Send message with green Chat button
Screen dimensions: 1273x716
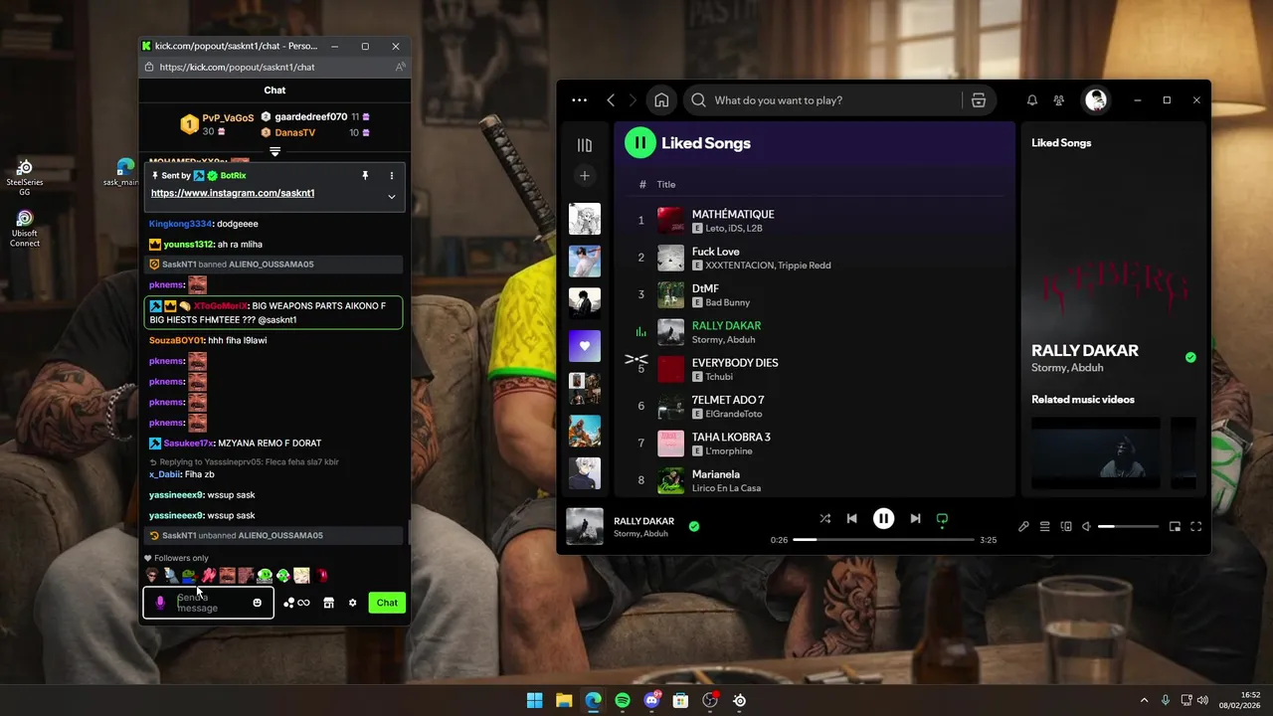tap(387, 603)
